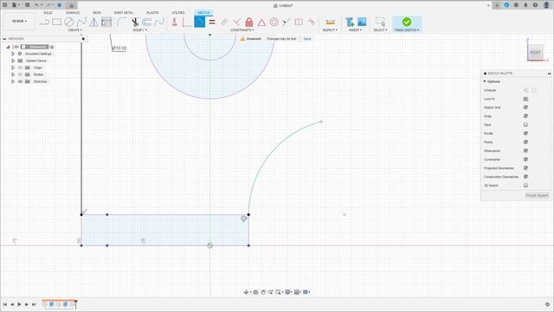Toggle visibility eye of Sketches folder
554x312 pixels.
click(20, 81)
